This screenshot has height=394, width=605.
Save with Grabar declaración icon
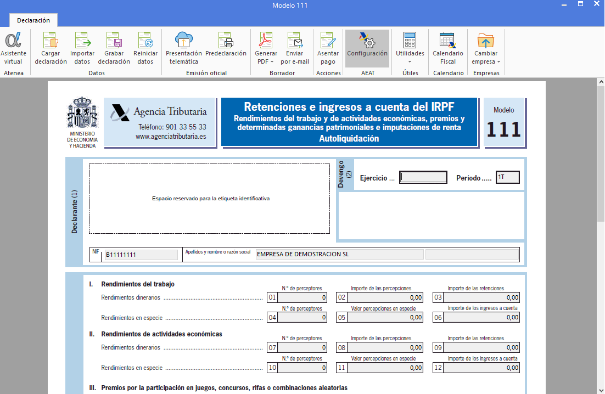tap(114, 41)
